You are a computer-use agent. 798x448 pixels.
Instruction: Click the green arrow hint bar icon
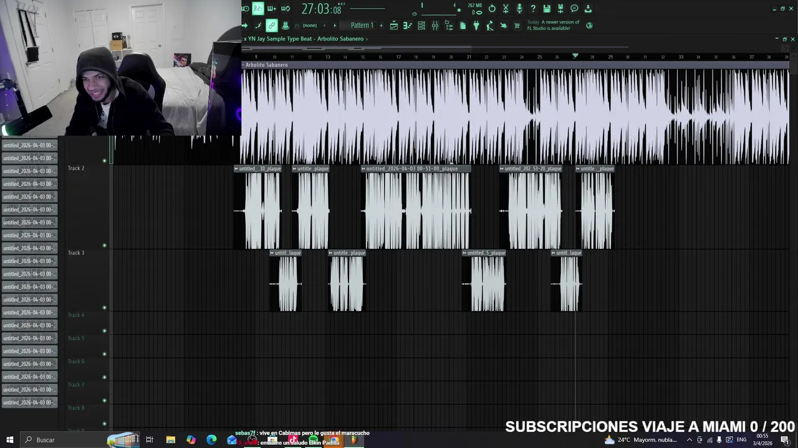[244, 26]
